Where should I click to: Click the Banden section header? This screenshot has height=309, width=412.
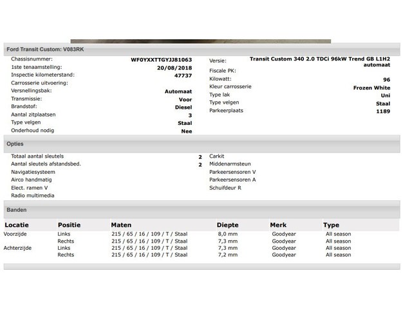pos(17,210)
